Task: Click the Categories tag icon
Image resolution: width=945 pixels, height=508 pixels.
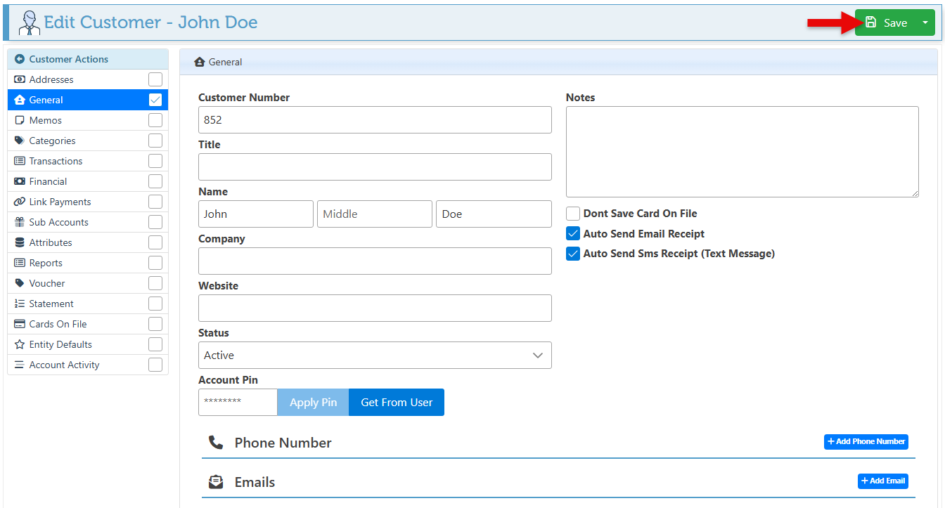Action: [x=20, y=141]
